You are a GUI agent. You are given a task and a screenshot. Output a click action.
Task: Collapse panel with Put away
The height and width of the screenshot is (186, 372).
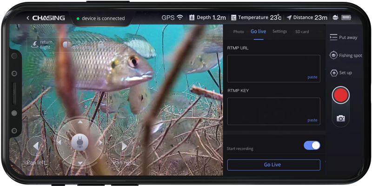[x=343, y=38]
